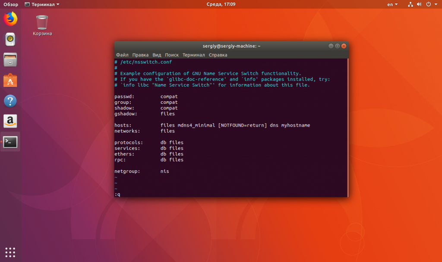Minimize the terminal window
This screenshot has height=262, width=442.
tap(331, 46)
